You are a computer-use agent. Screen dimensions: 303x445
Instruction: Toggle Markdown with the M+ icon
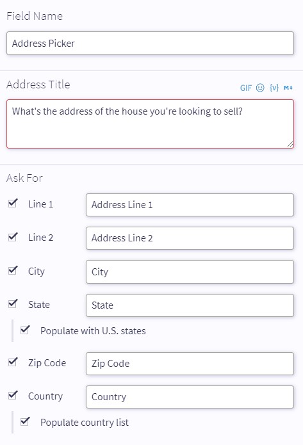[x=288, y=88]
